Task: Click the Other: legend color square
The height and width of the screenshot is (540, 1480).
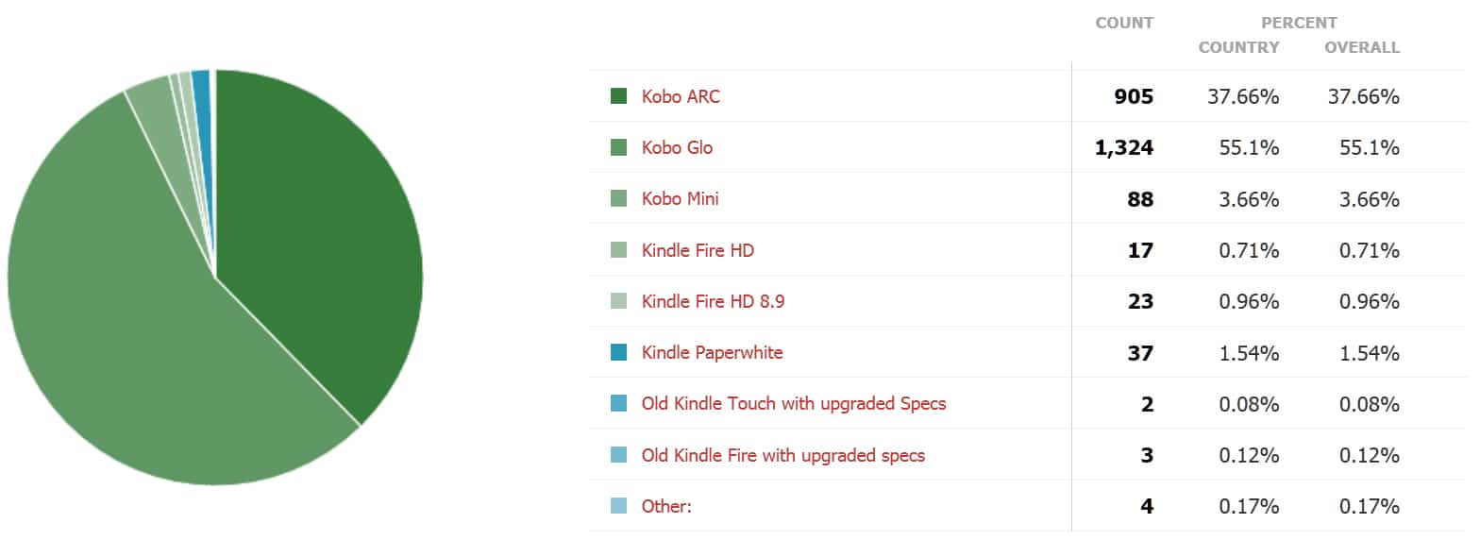Action: [619, 506]
